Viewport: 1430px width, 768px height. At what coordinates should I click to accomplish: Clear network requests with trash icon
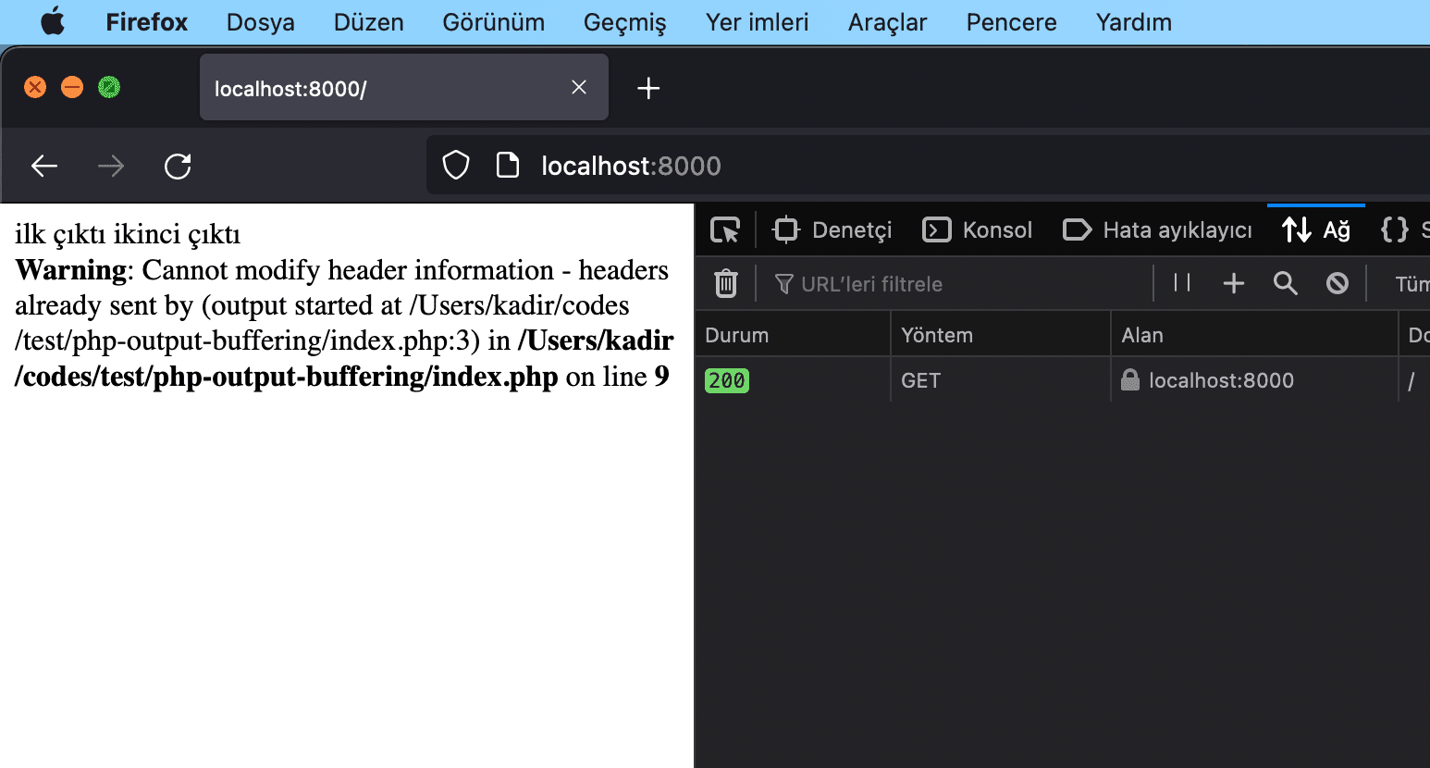[x=726, y=283]
